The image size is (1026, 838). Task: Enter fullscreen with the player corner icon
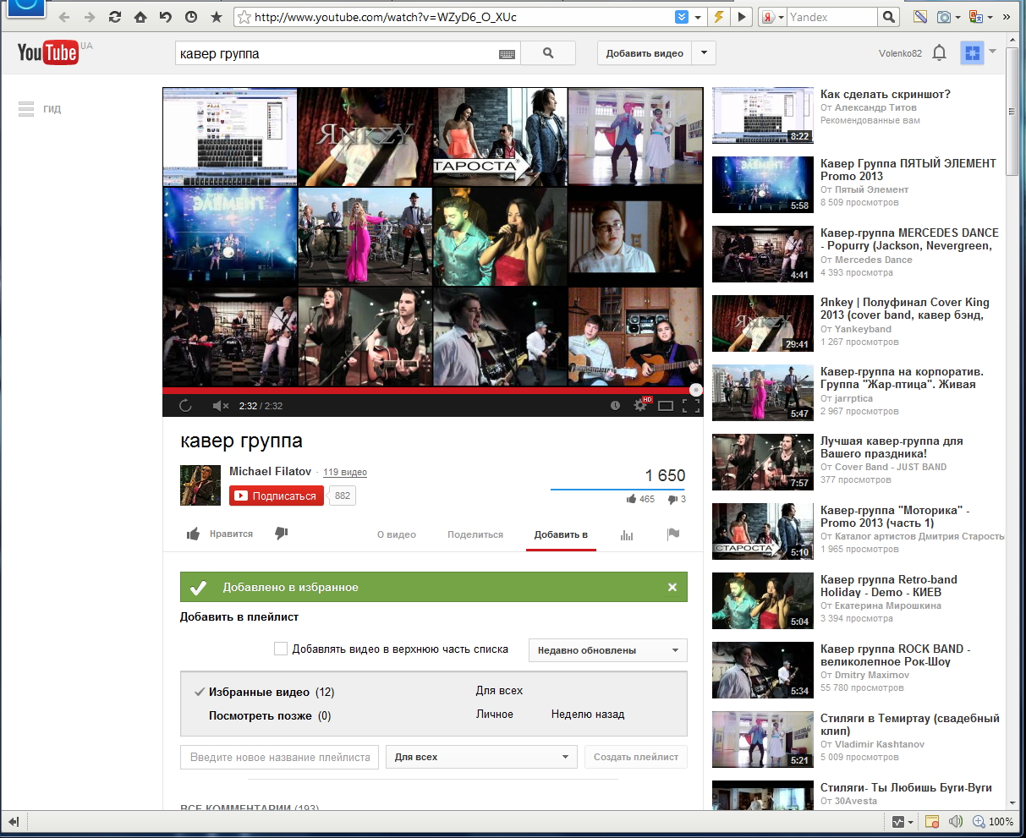(x=691, y=406)
